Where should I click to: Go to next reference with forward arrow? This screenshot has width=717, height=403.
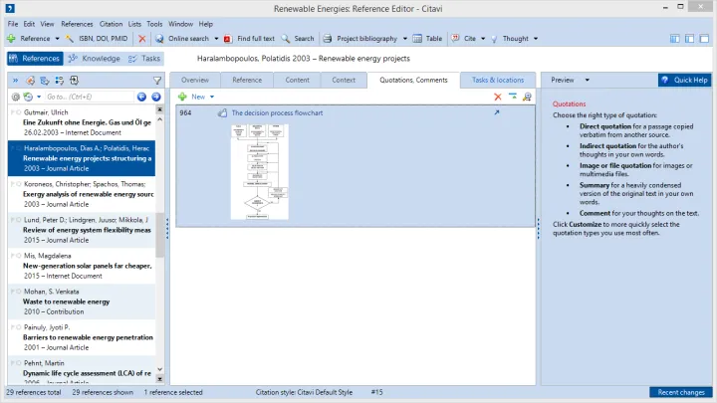point(154,97)
